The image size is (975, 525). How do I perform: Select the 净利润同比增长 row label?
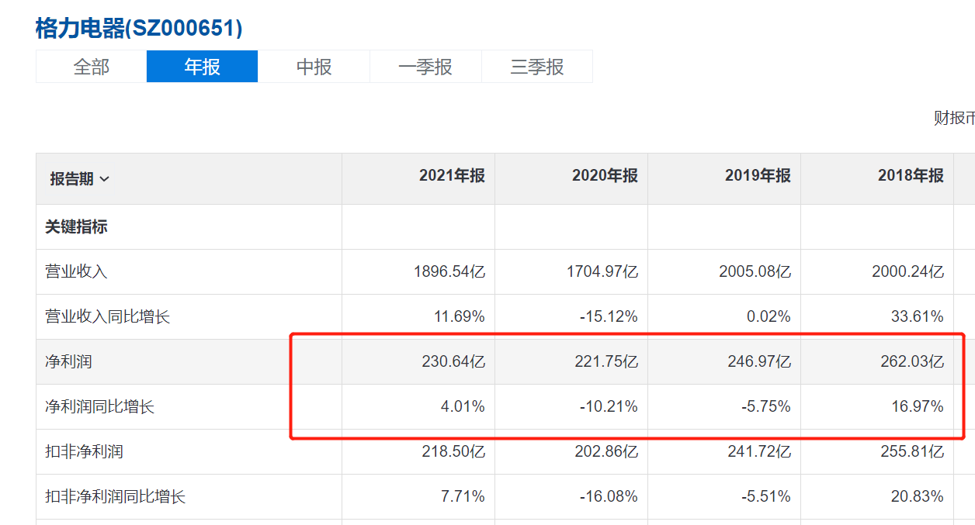coord(99,406)
